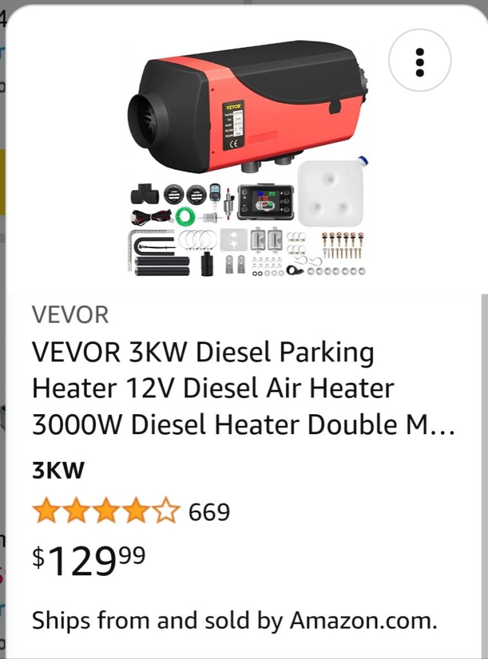Click Ships from and sold by Amazon.com text
Image resolution: width=488 pixels, height=659 pixels.
(x=234, y=620)
